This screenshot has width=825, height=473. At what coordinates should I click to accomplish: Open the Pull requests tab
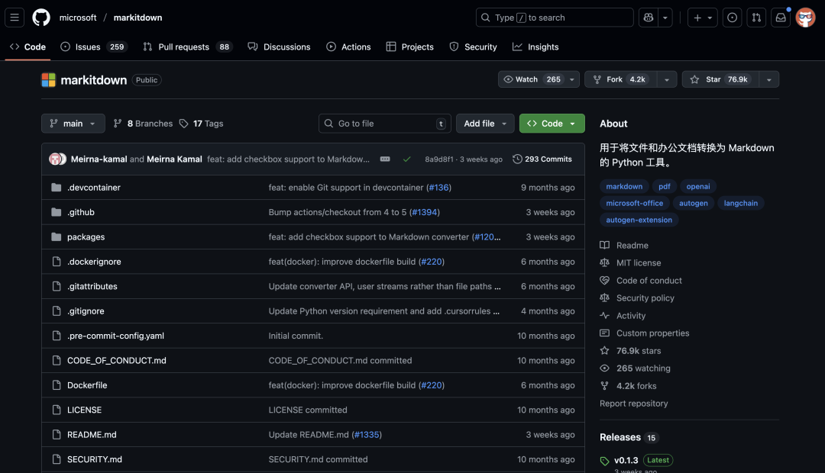(187, 47)
